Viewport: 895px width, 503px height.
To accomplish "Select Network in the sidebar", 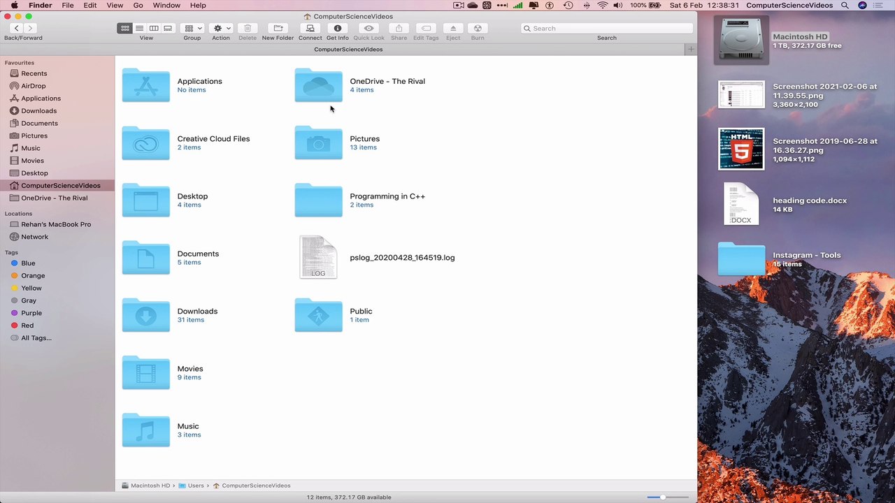I will click(34, 237).
